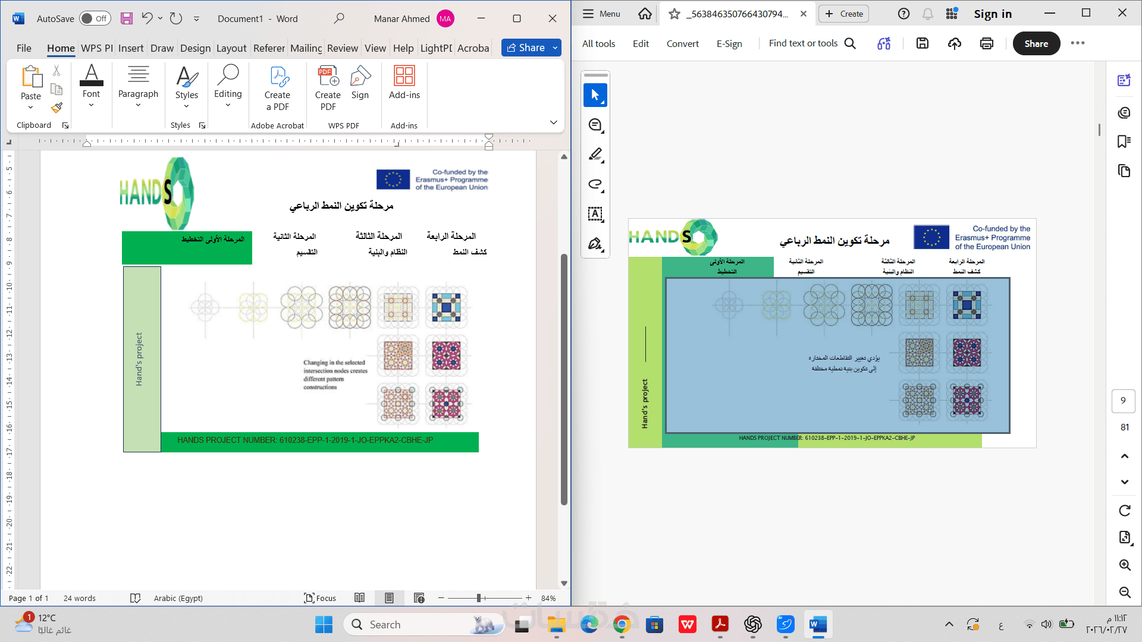The width and height of the screenshot is (1142, 642).
Task: Rotate the PDF page clockwise
Action: (1124, 511)
